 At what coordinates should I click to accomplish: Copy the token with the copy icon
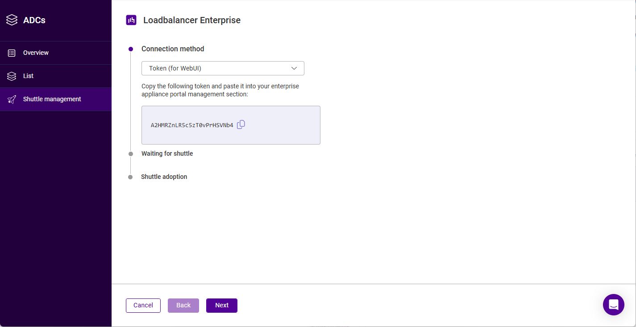[241, 124]
